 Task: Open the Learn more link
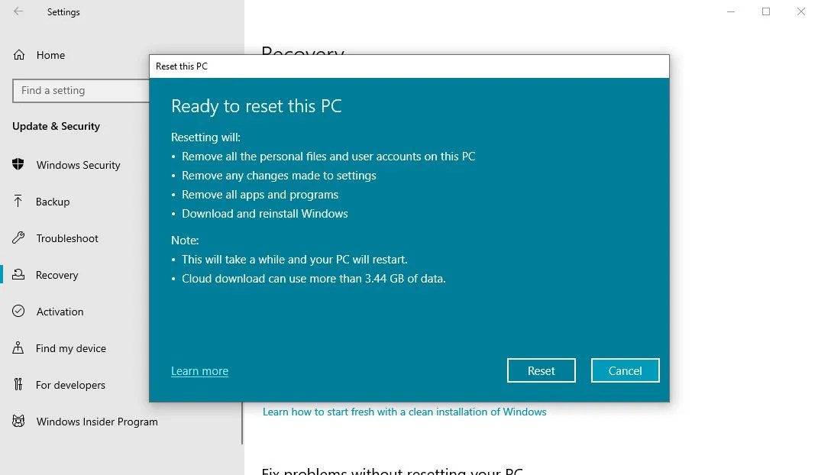pos(200,370)
